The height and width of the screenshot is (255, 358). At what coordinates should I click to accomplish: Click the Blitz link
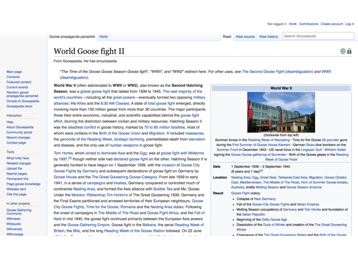tap(76, 231)
